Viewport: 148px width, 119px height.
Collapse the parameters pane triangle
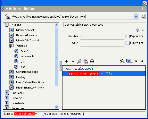coord(143,30)
